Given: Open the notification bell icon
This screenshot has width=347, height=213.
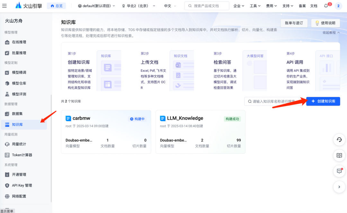Looking at the screenshot, I should pos(326,6).
